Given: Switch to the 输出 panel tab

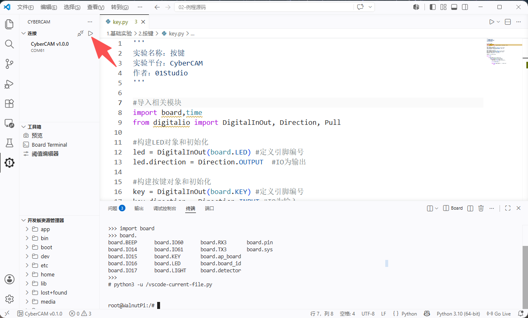Looking at the screenshot, I should tap(139, 208).
